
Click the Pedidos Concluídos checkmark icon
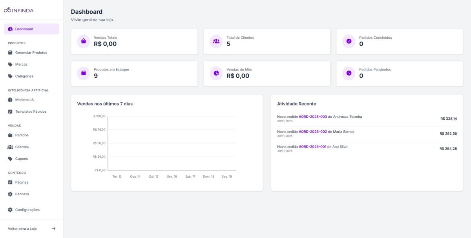click(349, 41)
